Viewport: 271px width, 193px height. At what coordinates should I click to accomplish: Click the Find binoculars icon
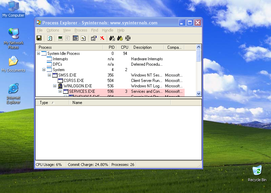coord(112,38)
